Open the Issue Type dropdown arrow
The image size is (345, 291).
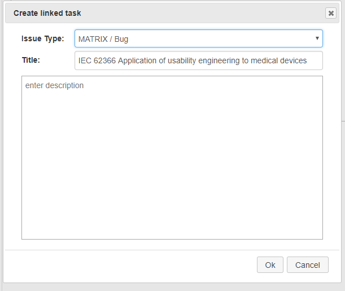click(x=317, y=38)
